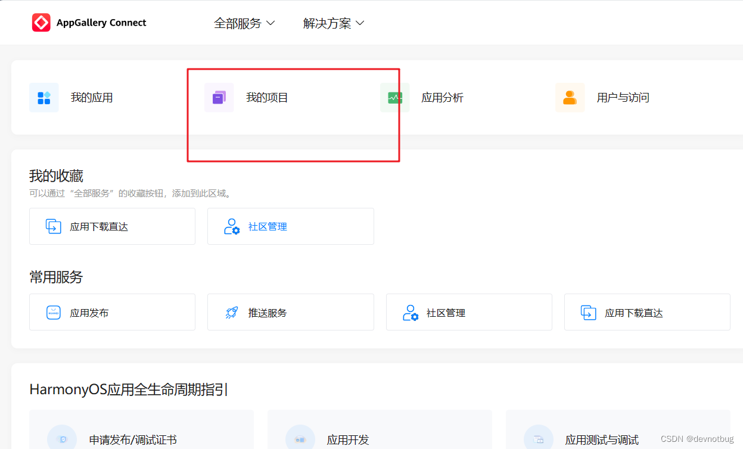Expand the 全部服务 dropdown menu
Screen dimensions: 743x449
(x=244, y=23)
